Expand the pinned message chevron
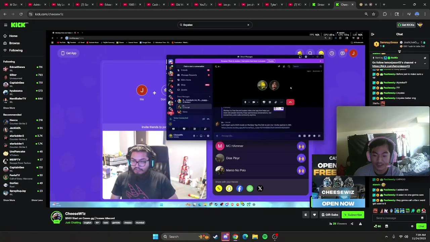 pyautogui.click(x=425, y=63)
